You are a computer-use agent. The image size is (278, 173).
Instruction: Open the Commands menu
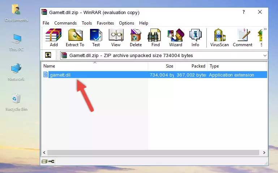click(65, 23)
